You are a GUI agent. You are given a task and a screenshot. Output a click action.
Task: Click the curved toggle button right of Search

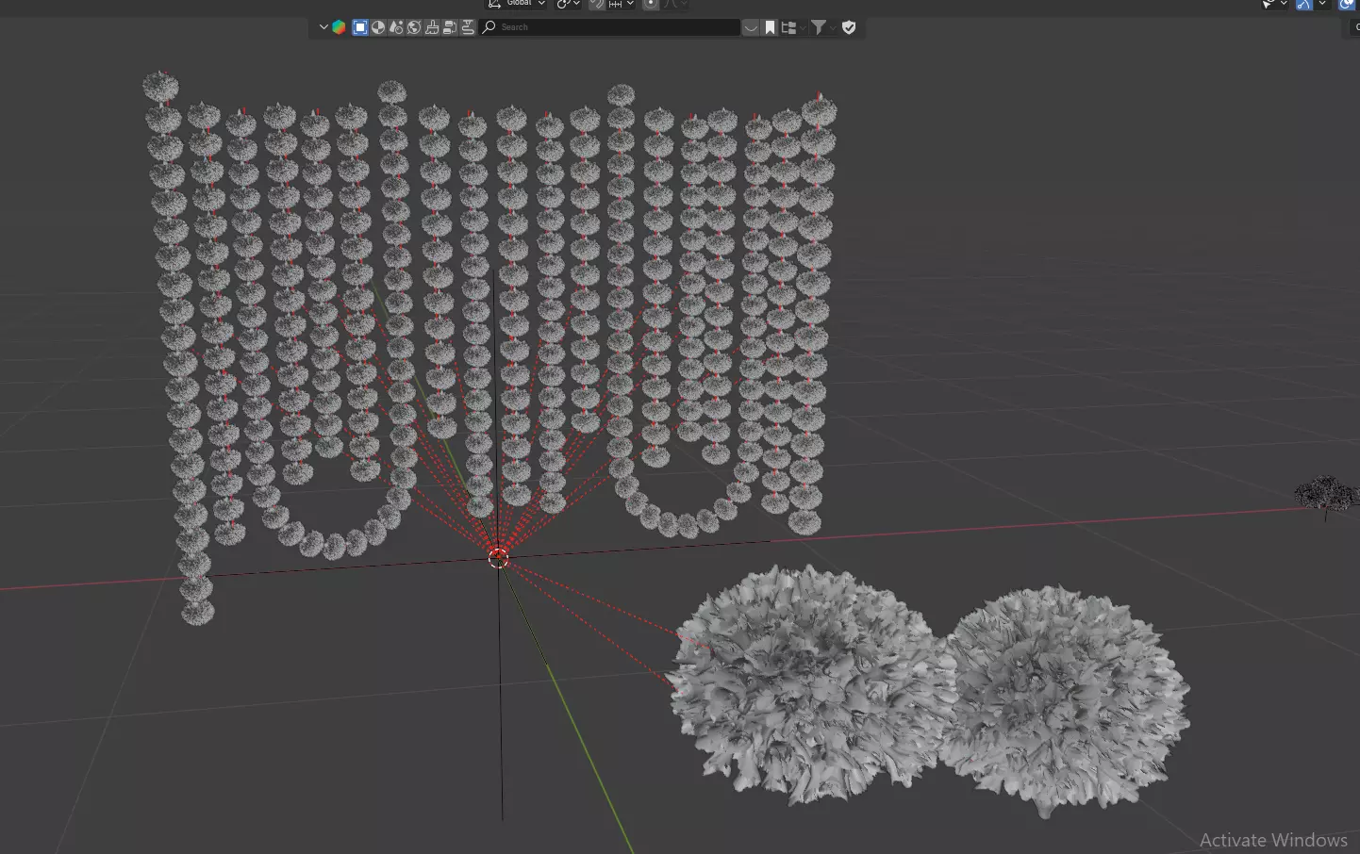click(x=751, y=27)
